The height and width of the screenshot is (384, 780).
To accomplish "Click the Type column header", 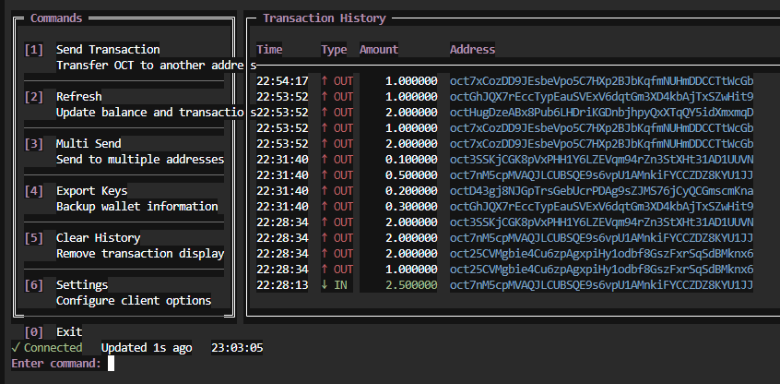I will (334, 49).
